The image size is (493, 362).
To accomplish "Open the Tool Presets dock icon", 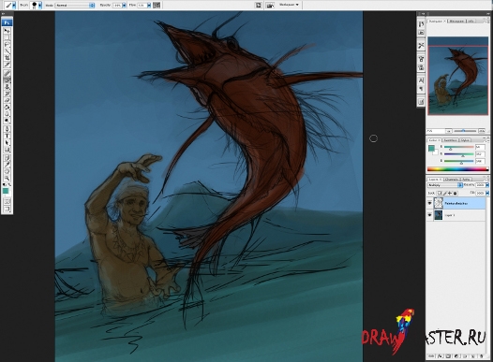I will [422, 46].
